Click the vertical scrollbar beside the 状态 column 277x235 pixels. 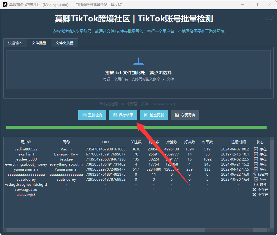(272, 183)
